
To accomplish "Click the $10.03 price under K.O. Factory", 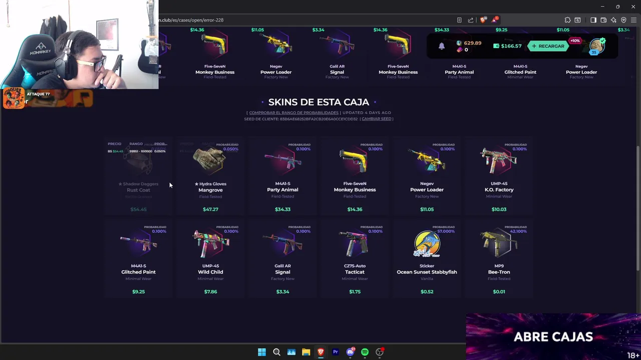I will [499, 209].
